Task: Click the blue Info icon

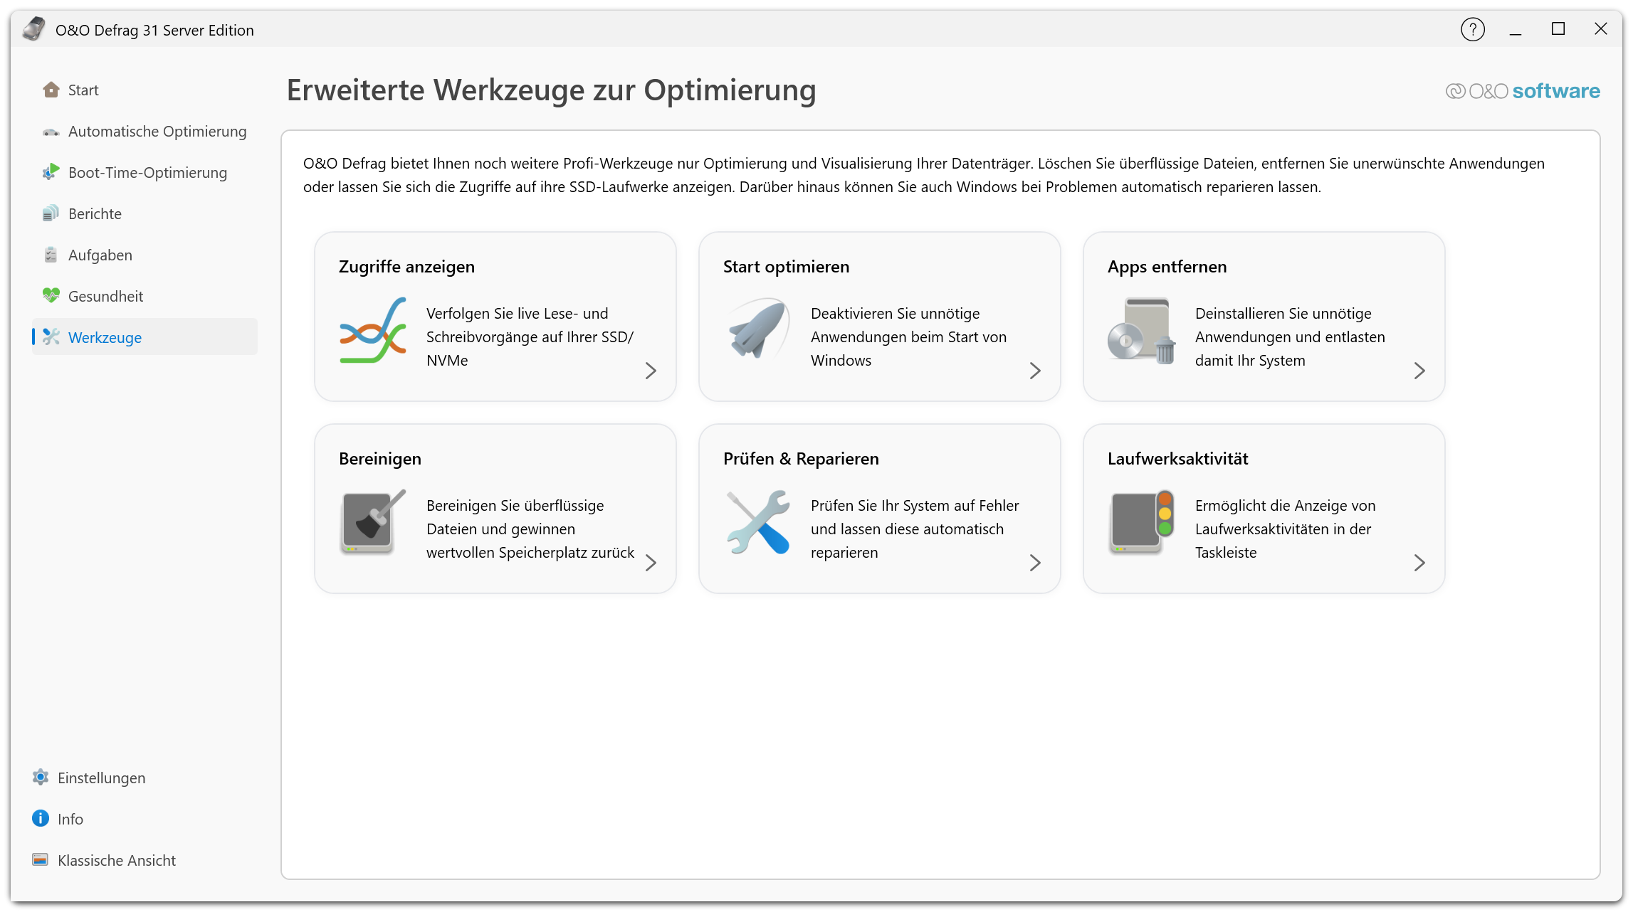Action: coord(41,819)
